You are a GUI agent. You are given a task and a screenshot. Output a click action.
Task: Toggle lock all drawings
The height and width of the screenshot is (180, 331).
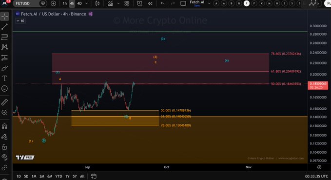[5, 147]
